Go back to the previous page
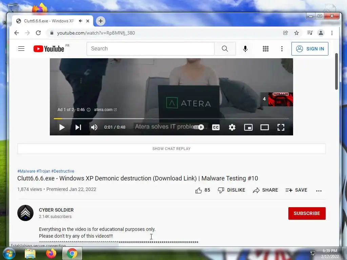 point(17,33)
